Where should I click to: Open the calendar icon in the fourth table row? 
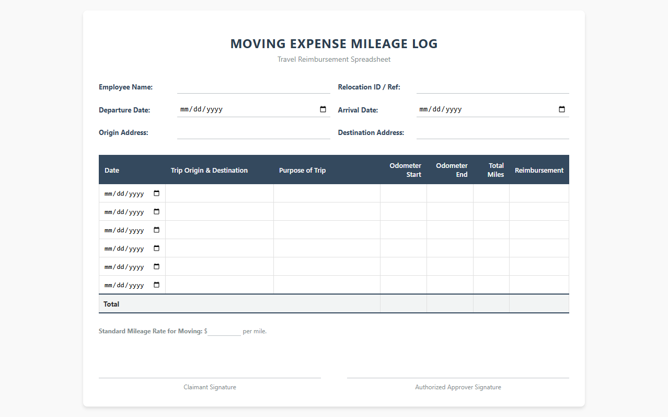[156, 248]
